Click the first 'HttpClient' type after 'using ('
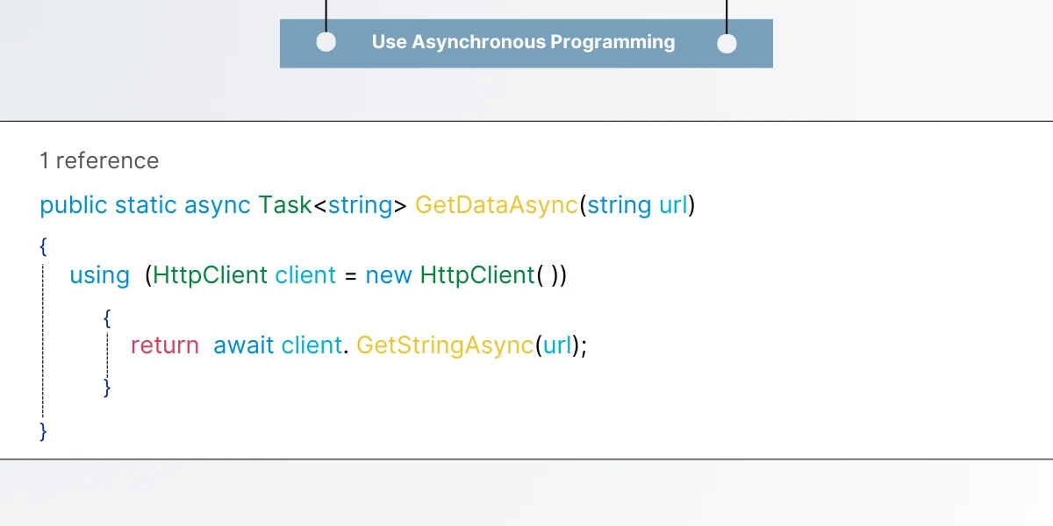 211,275
